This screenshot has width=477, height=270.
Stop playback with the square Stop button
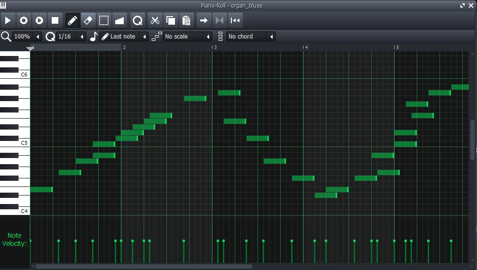[55, 20]
